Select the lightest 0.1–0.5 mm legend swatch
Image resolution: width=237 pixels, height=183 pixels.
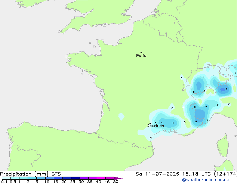point(6,178)
